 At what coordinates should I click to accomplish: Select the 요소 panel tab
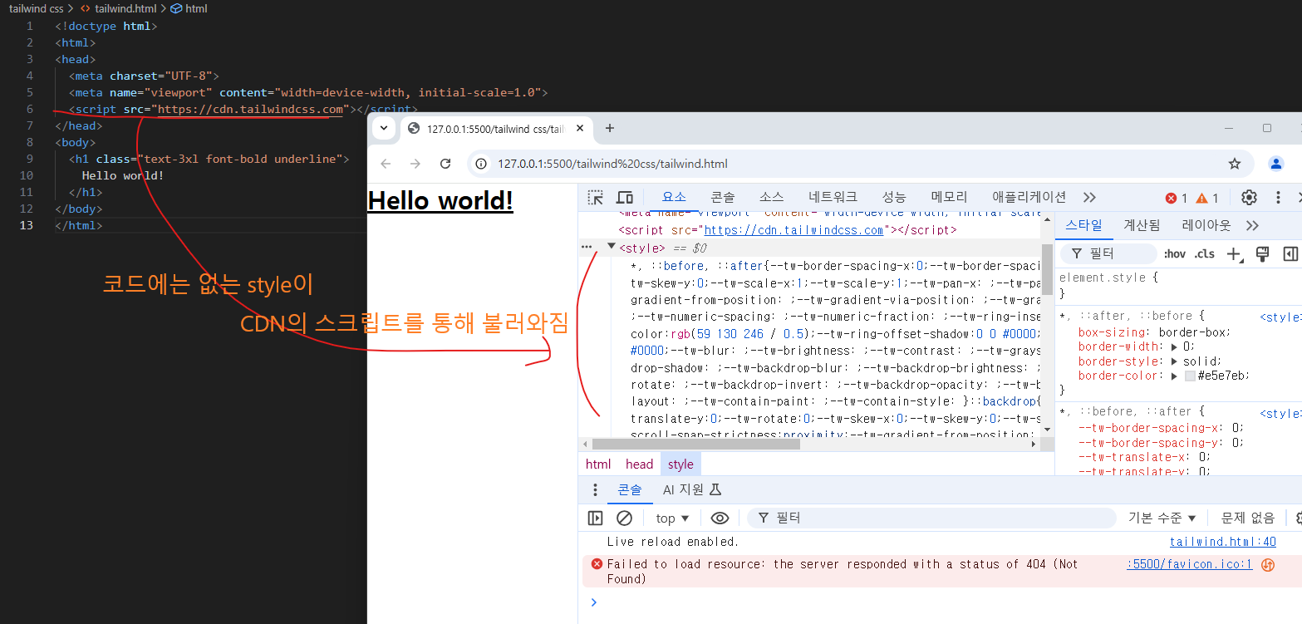click(x=674, y=198)
